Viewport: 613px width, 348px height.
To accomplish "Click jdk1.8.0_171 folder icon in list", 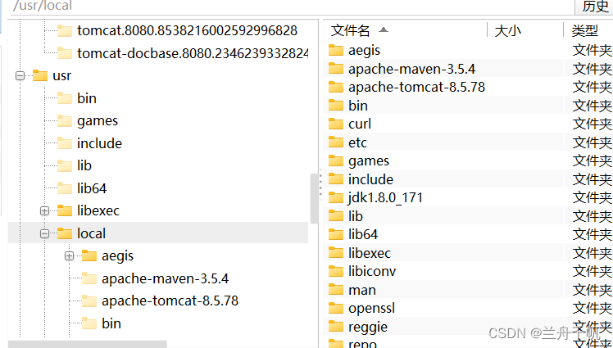I will tap(336, 197).
